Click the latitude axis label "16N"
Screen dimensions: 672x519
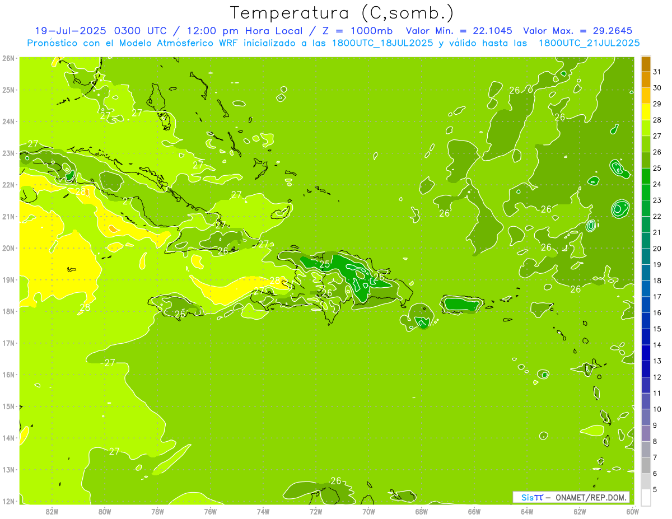click(8, 375)
